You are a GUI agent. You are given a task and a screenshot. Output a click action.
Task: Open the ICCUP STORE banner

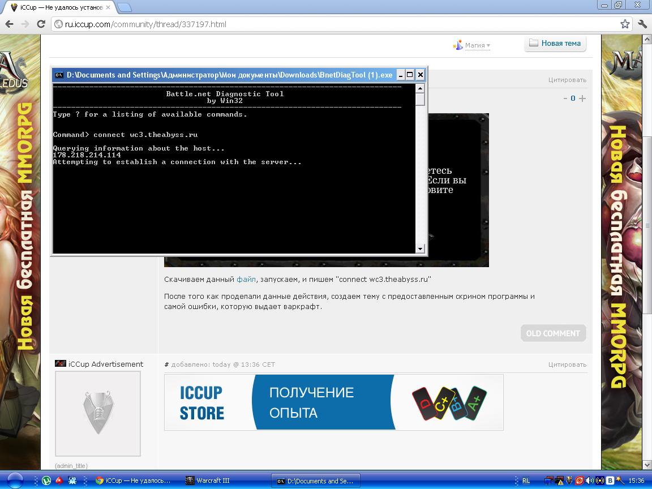[333, 402]
